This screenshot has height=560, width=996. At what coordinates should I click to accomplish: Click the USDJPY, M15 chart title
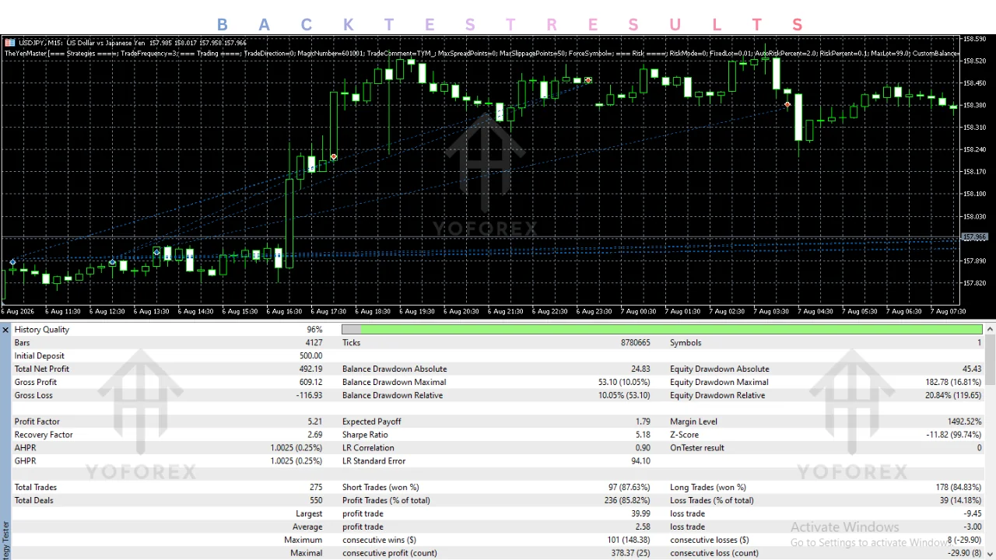click(x=40, y=43)
